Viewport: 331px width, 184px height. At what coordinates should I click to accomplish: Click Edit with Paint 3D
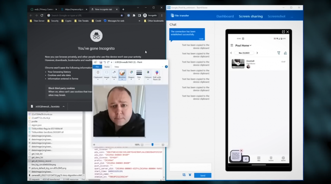157,75
